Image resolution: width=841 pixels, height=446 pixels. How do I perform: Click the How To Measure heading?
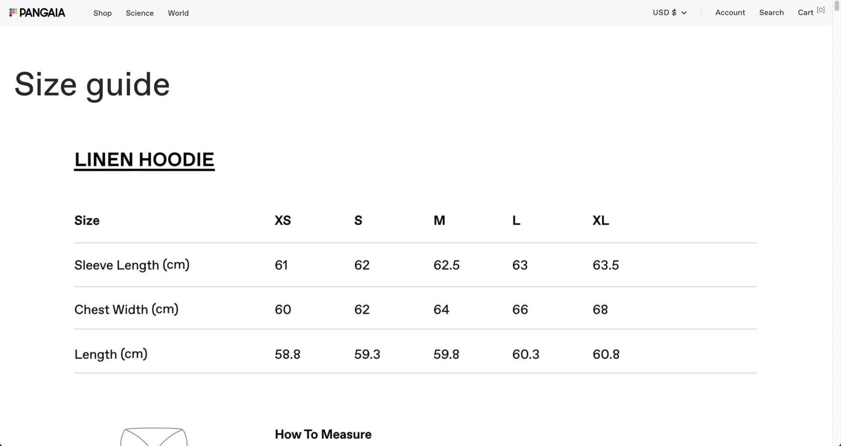click(x=323, y=435)
